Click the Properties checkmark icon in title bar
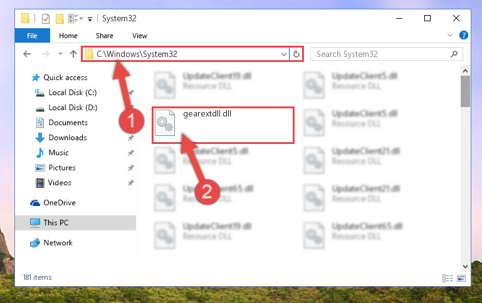Image resolution: width=482 pixels, height=303 pixels. tap(46, 18)
